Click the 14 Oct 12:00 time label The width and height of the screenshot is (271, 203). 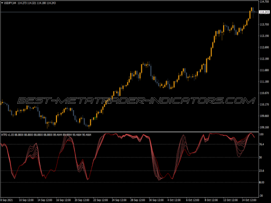coord(249,200)
